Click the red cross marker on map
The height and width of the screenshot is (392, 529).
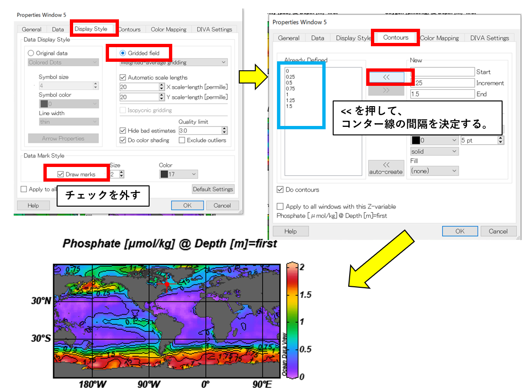pyautogui.click(x=166, y=284)
